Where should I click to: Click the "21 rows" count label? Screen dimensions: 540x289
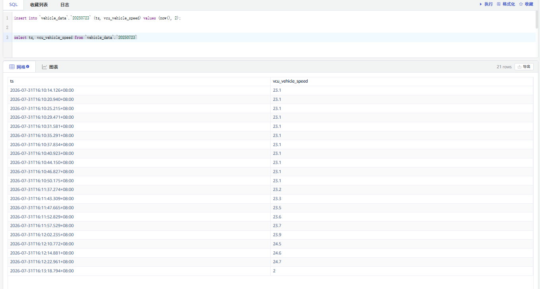[x=504, y=67]
